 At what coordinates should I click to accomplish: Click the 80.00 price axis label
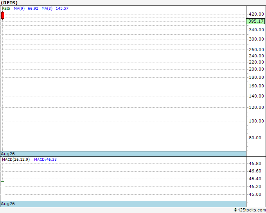coord(255,138)
